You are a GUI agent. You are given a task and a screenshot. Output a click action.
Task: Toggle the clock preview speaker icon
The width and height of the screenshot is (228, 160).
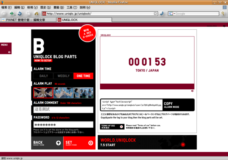click(x=192, y=91)
